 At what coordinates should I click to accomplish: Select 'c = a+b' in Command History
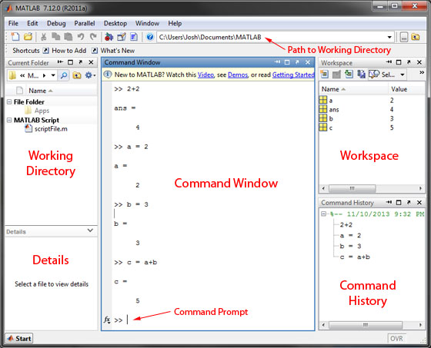[355, 257]
